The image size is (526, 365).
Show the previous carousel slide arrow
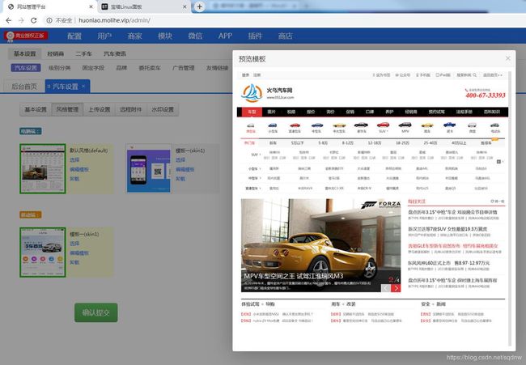coord(386,288)
